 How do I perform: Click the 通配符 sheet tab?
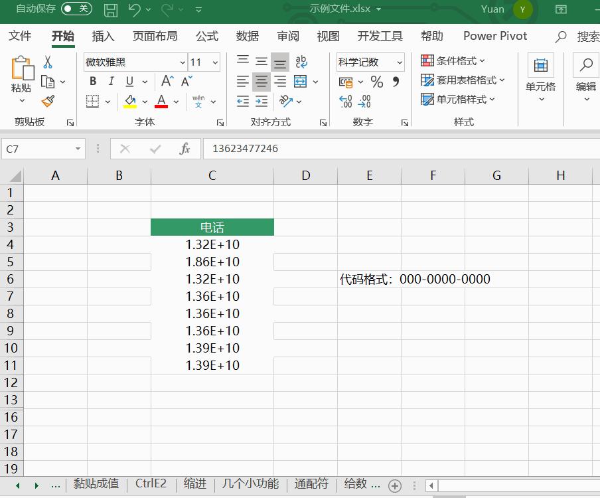(311, 484)
